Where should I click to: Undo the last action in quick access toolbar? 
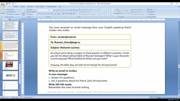point(9,4)
